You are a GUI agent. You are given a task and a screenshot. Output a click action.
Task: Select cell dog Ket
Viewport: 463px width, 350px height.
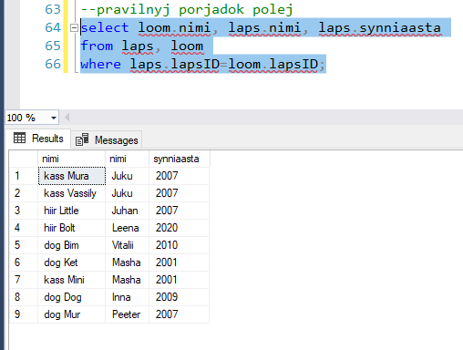click(72, 262)
